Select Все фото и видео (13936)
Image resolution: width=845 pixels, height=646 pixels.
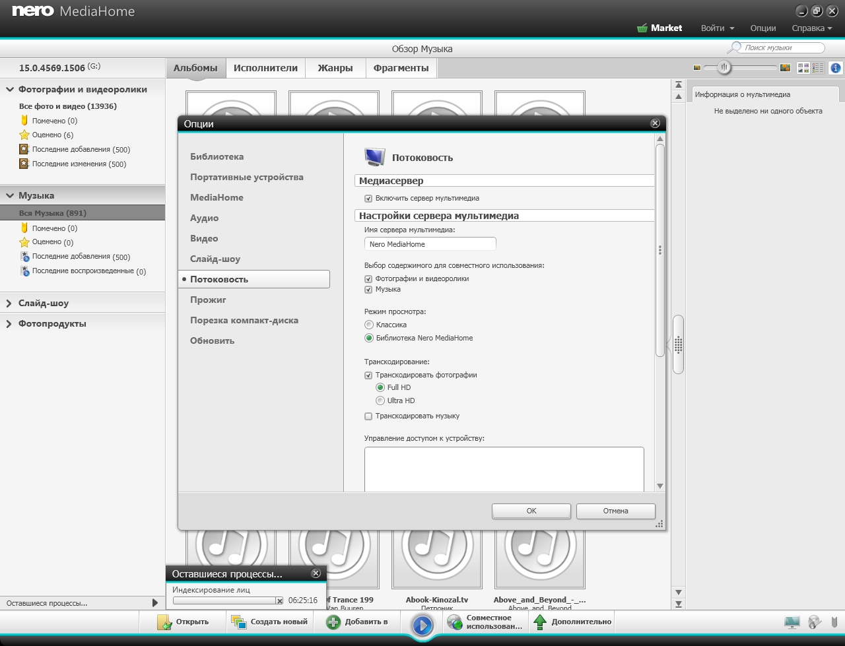[68, 106]
